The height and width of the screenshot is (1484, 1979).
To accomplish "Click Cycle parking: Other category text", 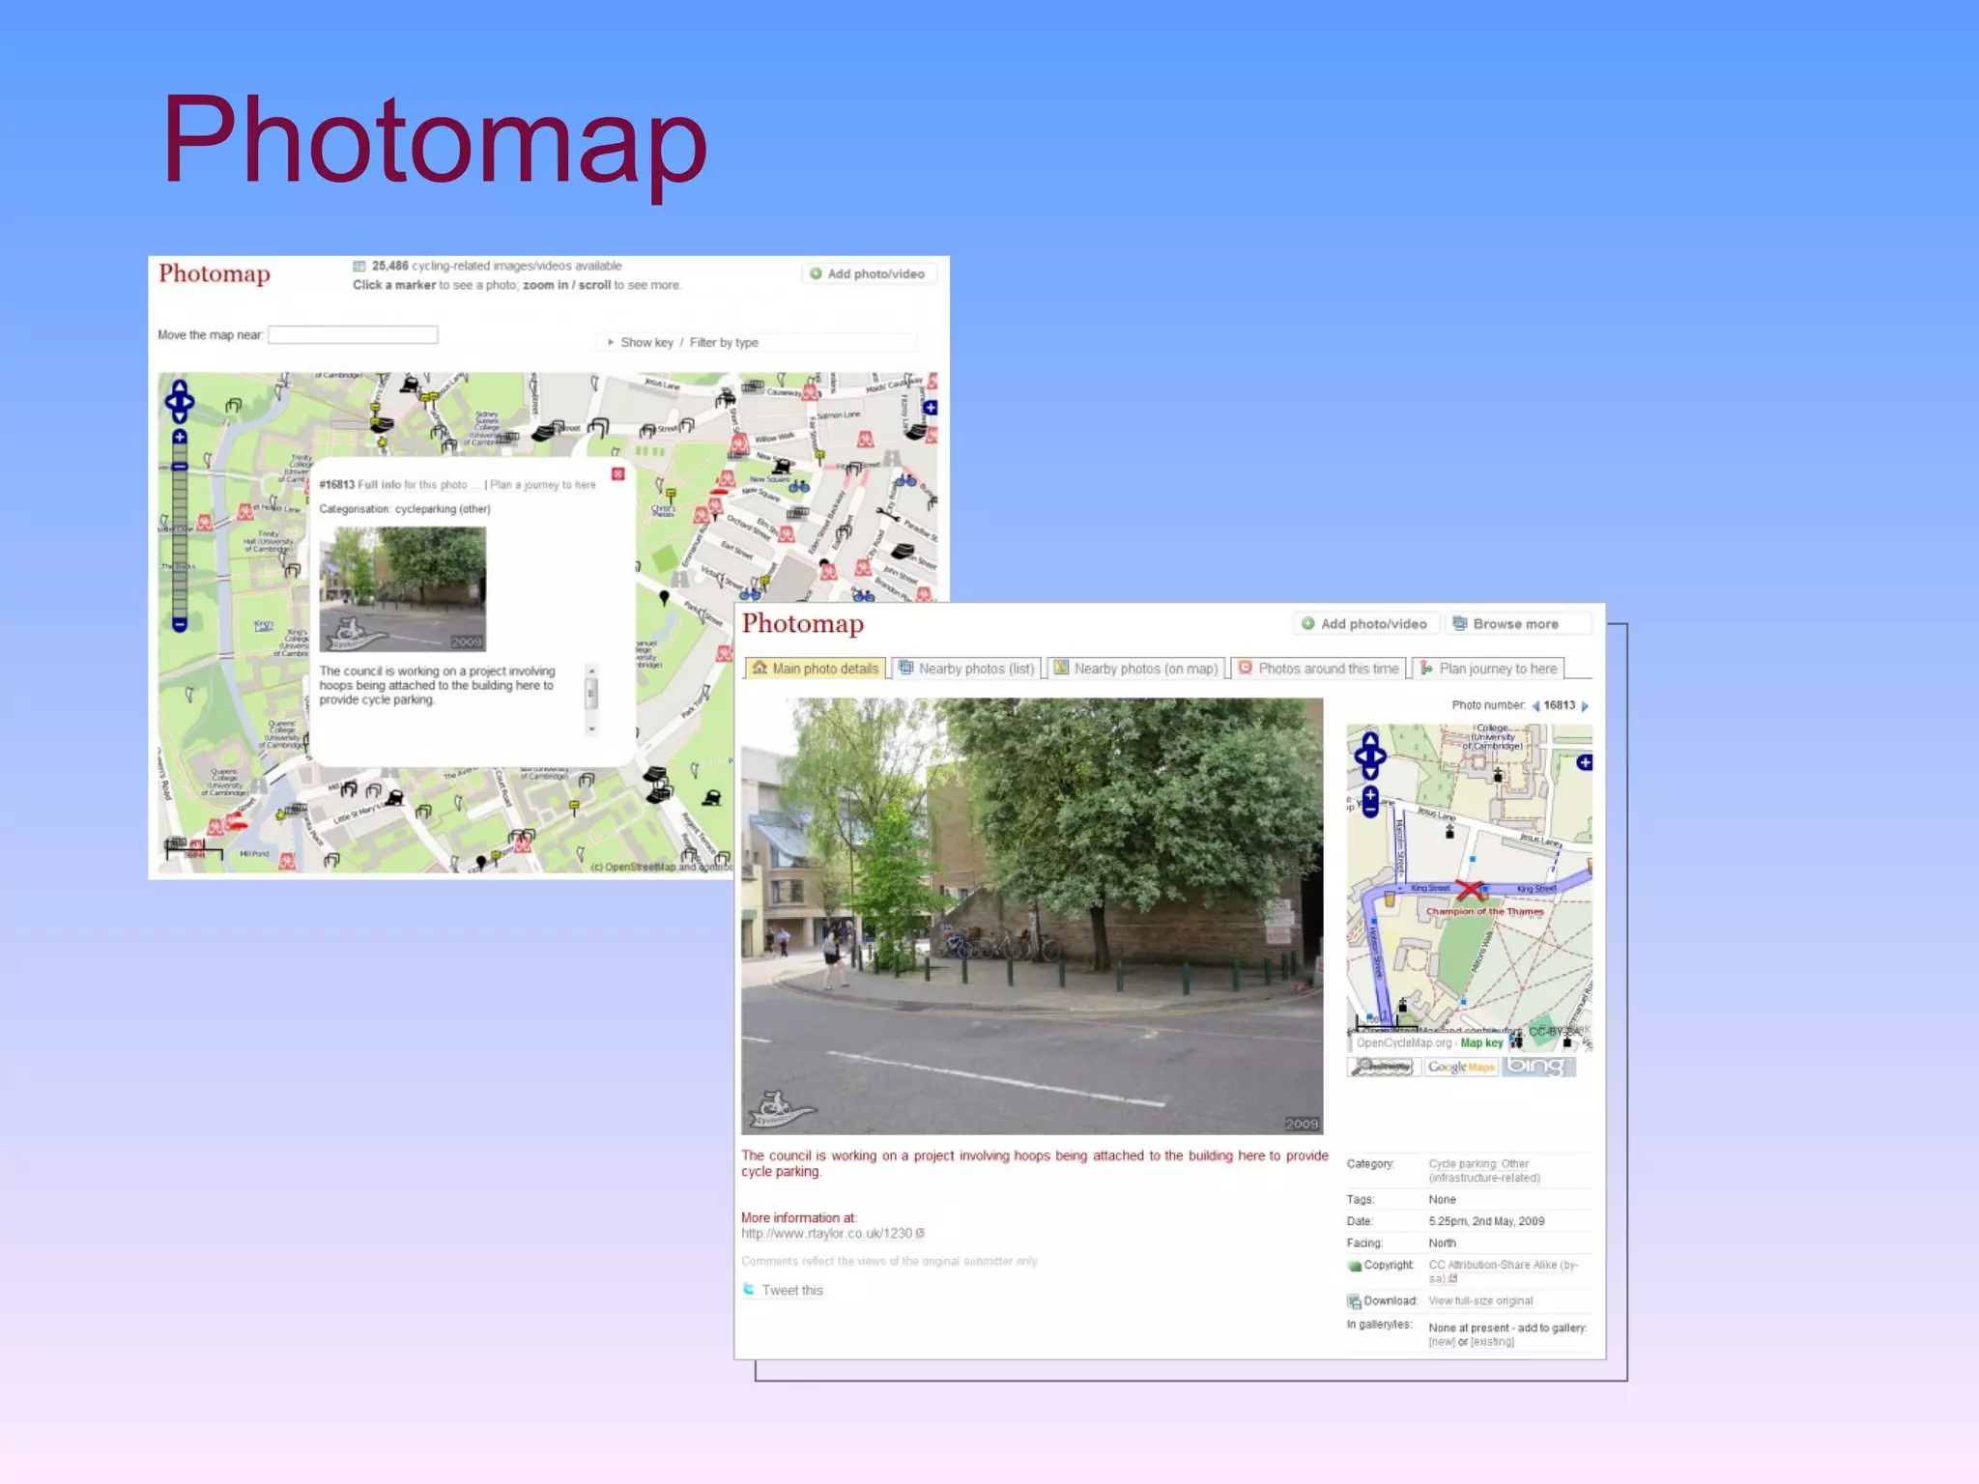I will click(1483, 1171).
